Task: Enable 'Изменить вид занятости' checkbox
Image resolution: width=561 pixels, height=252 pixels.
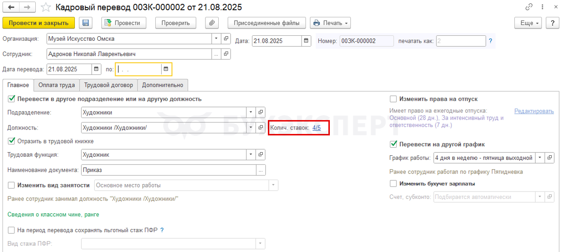Action: click(x=11, y=185)
